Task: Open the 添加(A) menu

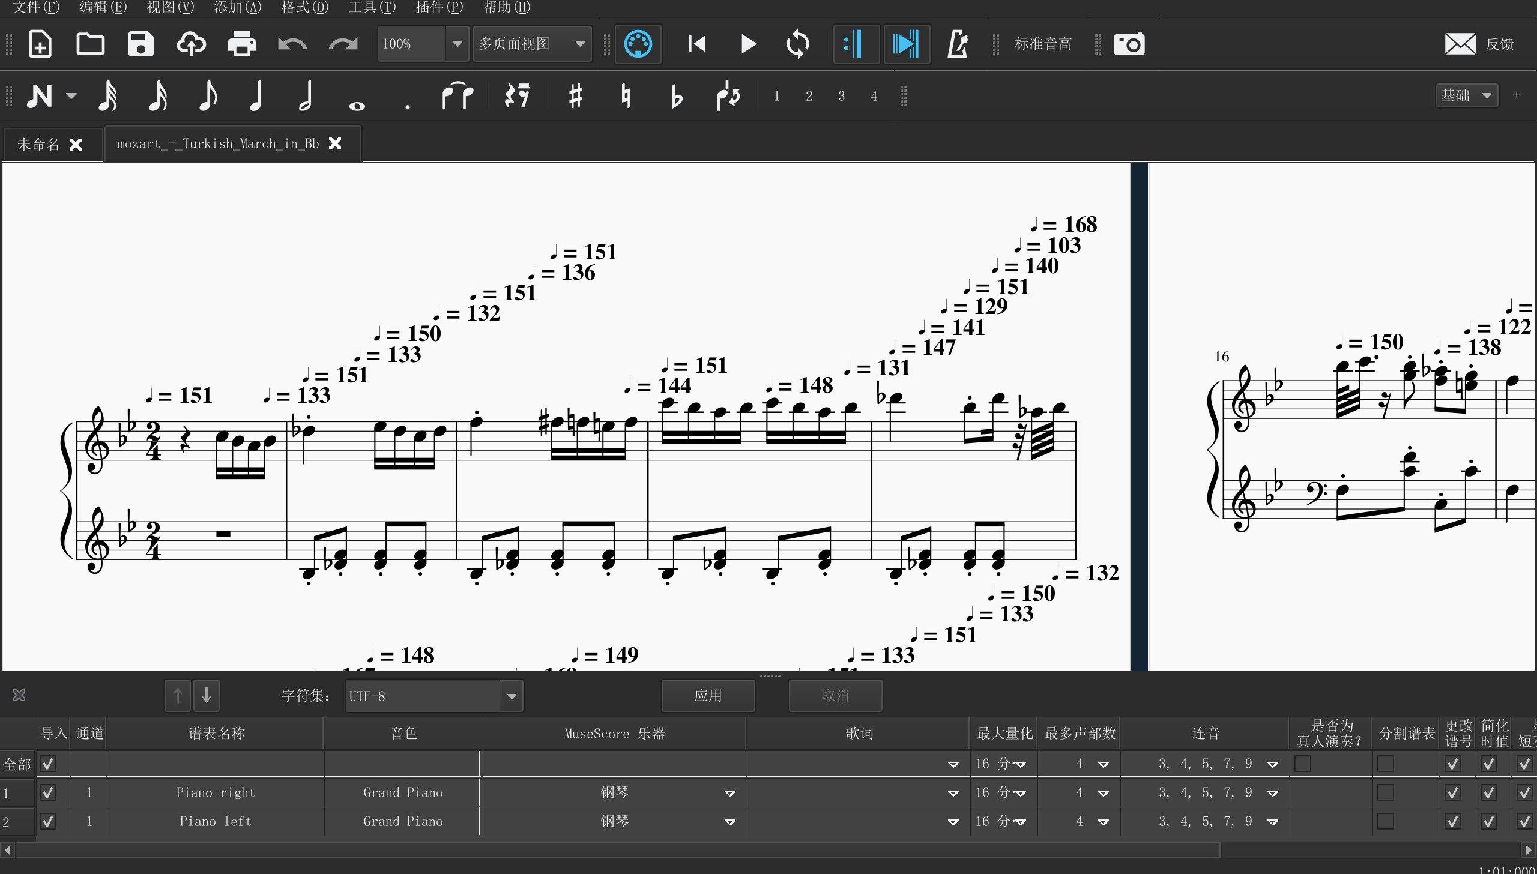Action: click(x=238, y=8)
